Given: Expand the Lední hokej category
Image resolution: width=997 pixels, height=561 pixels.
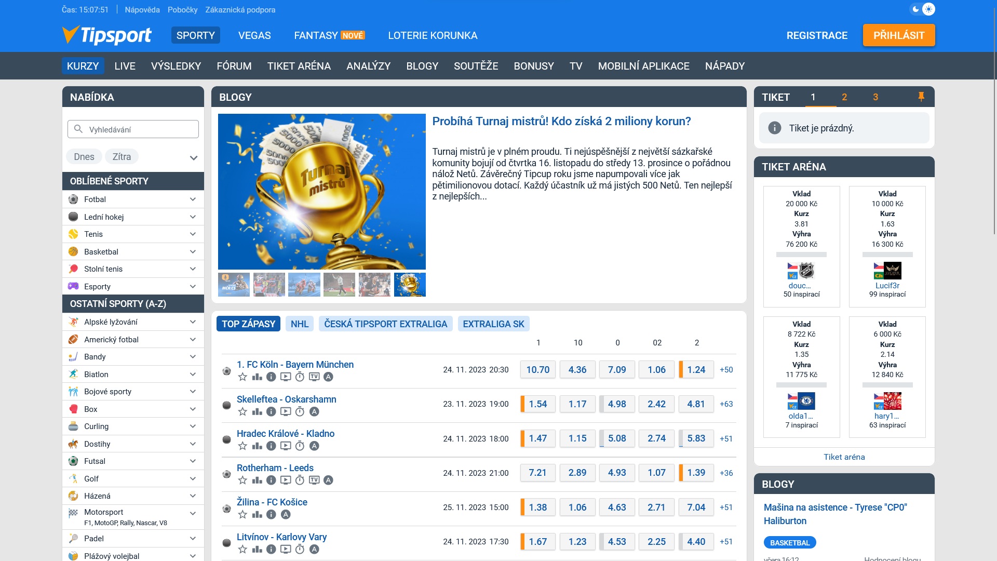Looking at the screenshot, I should click(193, 217).
